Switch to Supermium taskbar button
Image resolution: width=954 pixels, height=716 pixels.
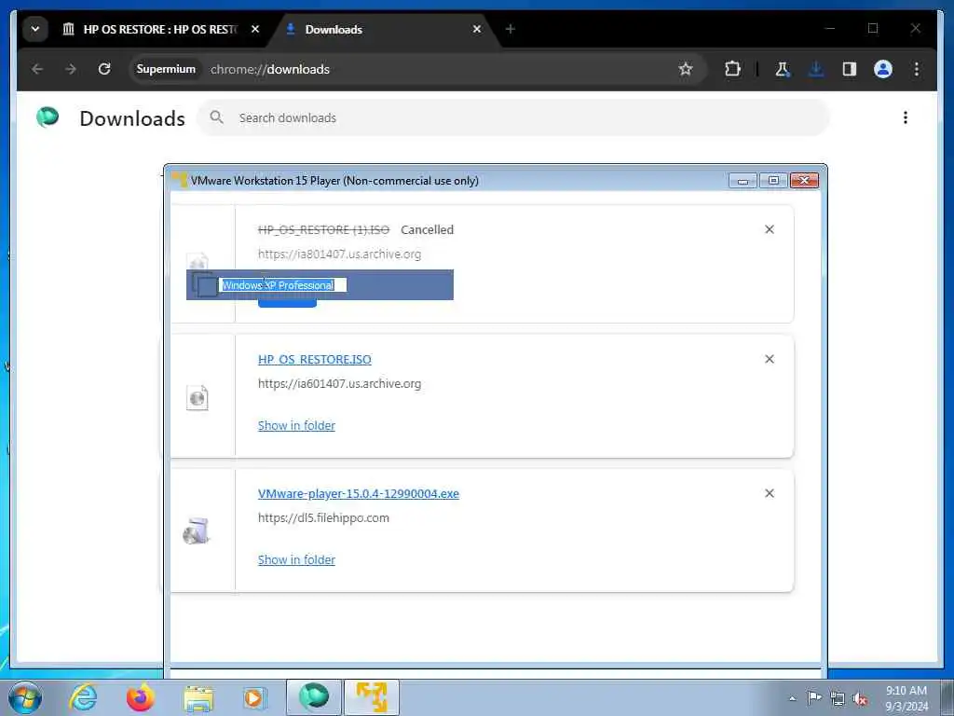click(x=314, y=697)
